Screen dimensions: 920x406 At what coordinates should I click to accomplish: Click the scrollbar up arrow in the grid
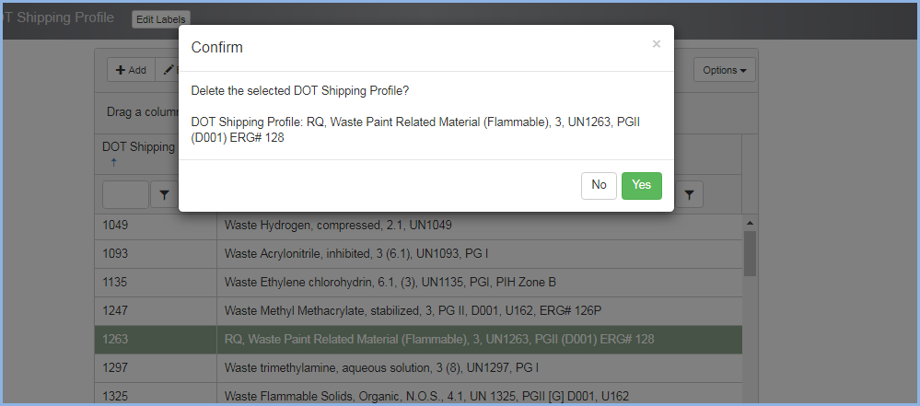[750, 223]
